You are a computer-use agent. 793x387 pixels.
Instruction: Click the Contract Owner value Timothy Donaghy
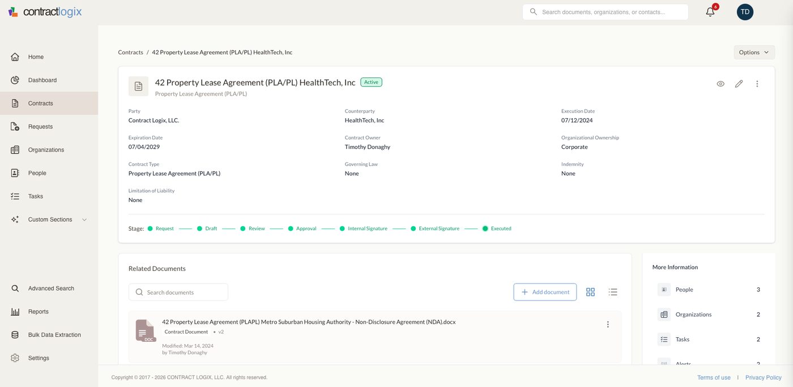coord(368,147)
